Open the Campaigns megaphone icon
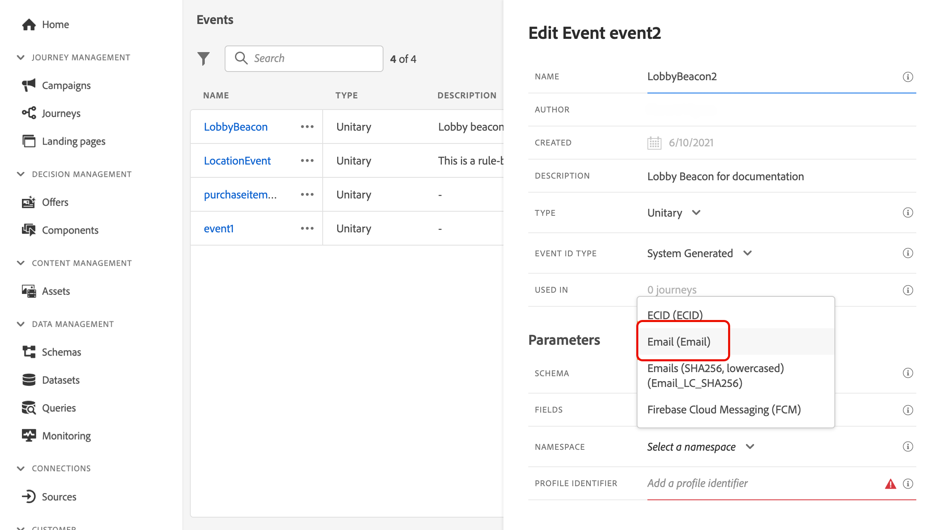 [x=29, y=85]
